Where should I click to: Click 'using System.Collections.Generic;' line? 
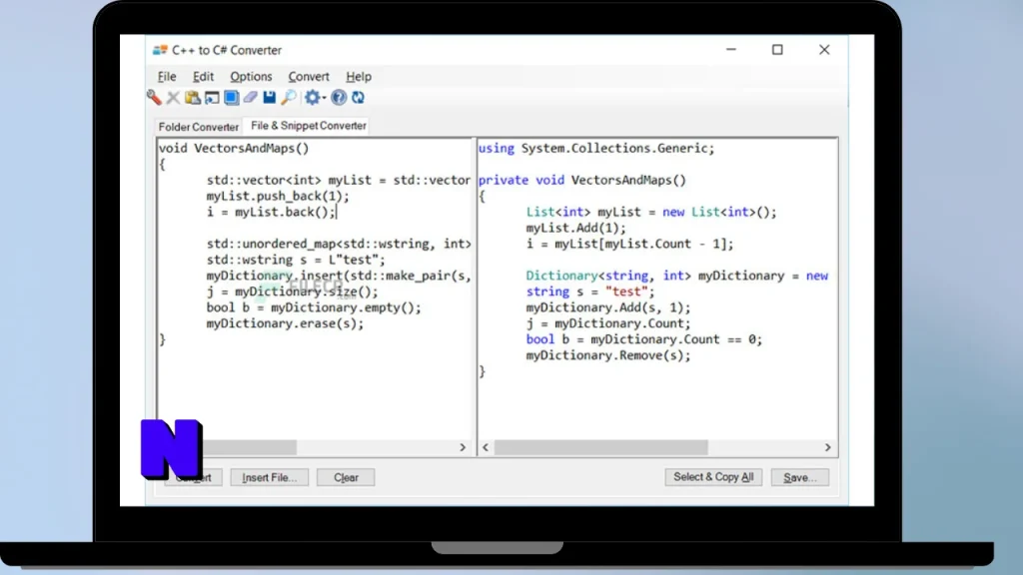point(596,148)
